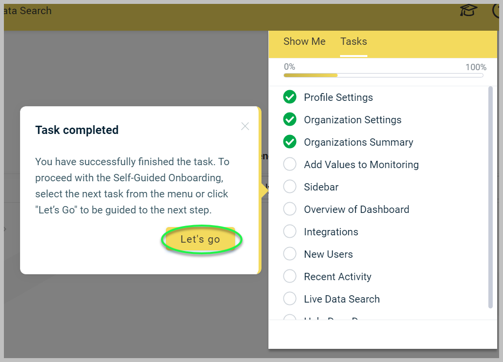
Task: Select the Integrations task circle
Action: pyautogui.click(x=290, y=231)
